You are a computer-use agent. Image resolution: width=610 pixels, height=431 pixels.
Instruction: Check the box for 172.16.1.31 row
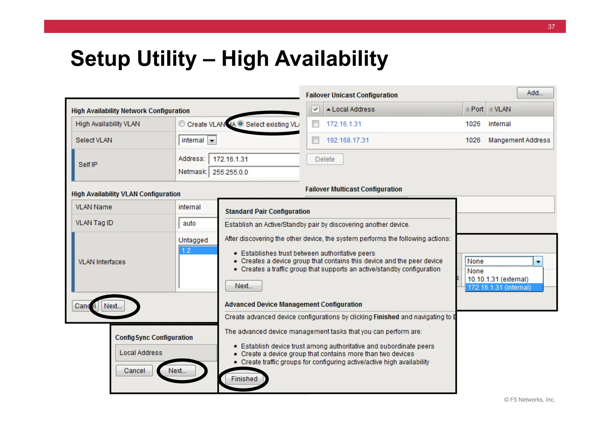pos(315,124)
